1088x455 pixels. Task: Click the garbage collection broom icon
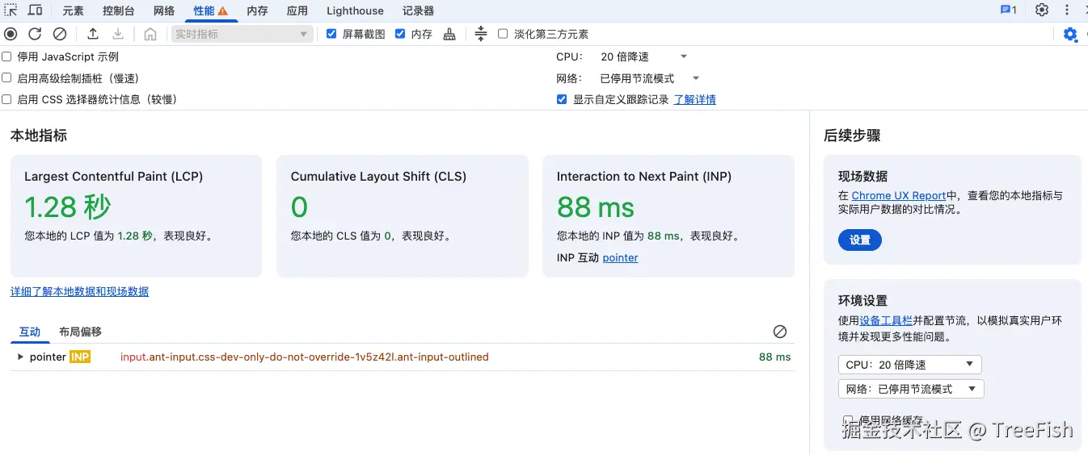point(449,34)
